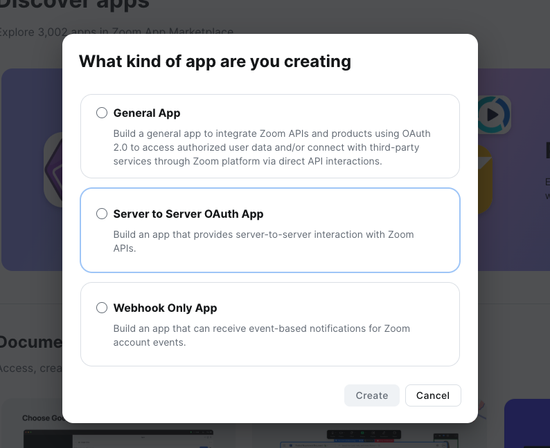Open the purple app icon behind the dialog
The width and height of the screenshot is (550, 448).
coord(53,169)
